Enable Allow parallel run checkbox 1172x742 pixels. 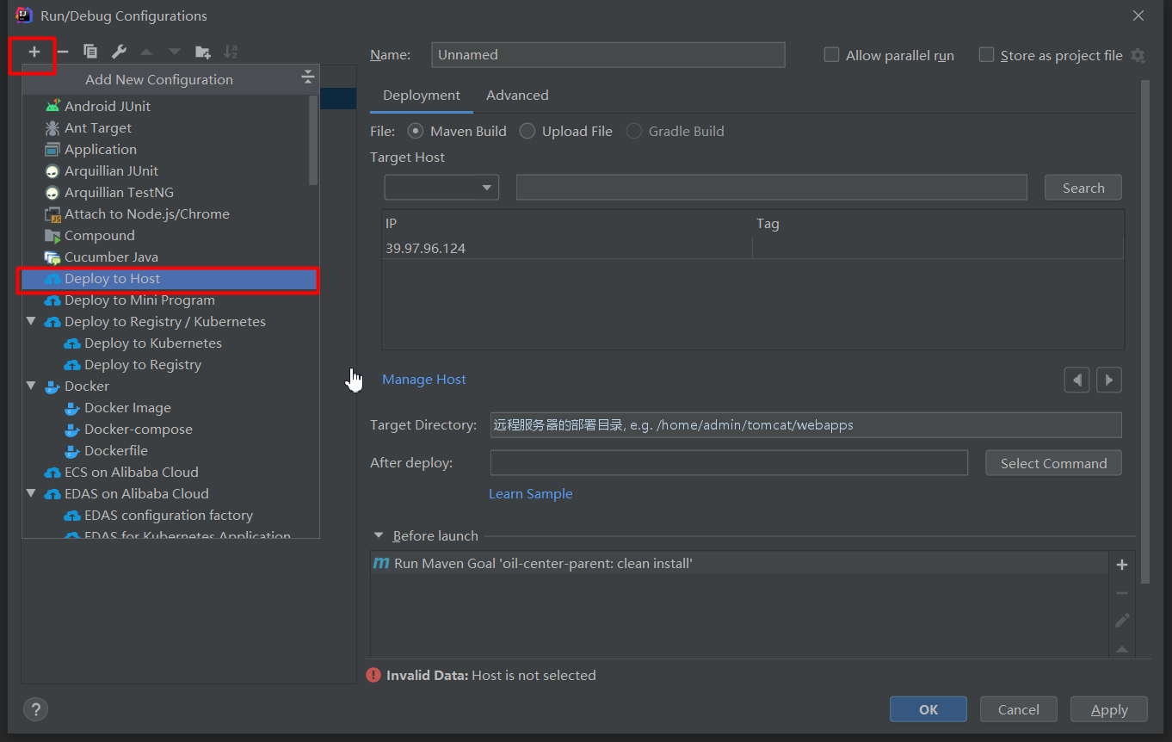(x=831, y=55)
